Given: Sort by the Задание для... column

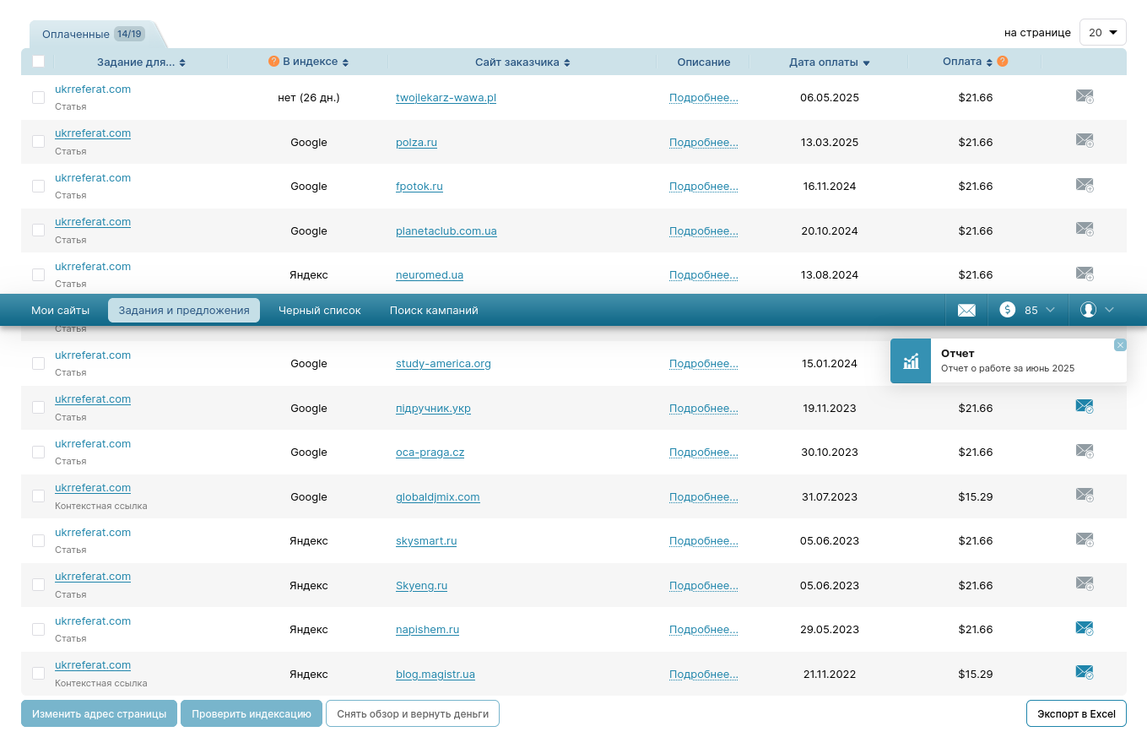Looking at the screenshot, I should point(141,62).
